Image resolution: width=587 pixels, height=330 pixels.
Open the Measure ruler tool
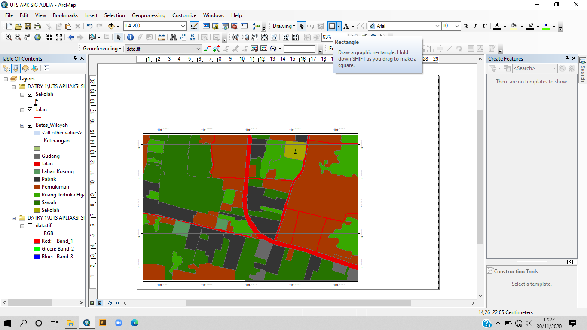[x=162, y=37]
